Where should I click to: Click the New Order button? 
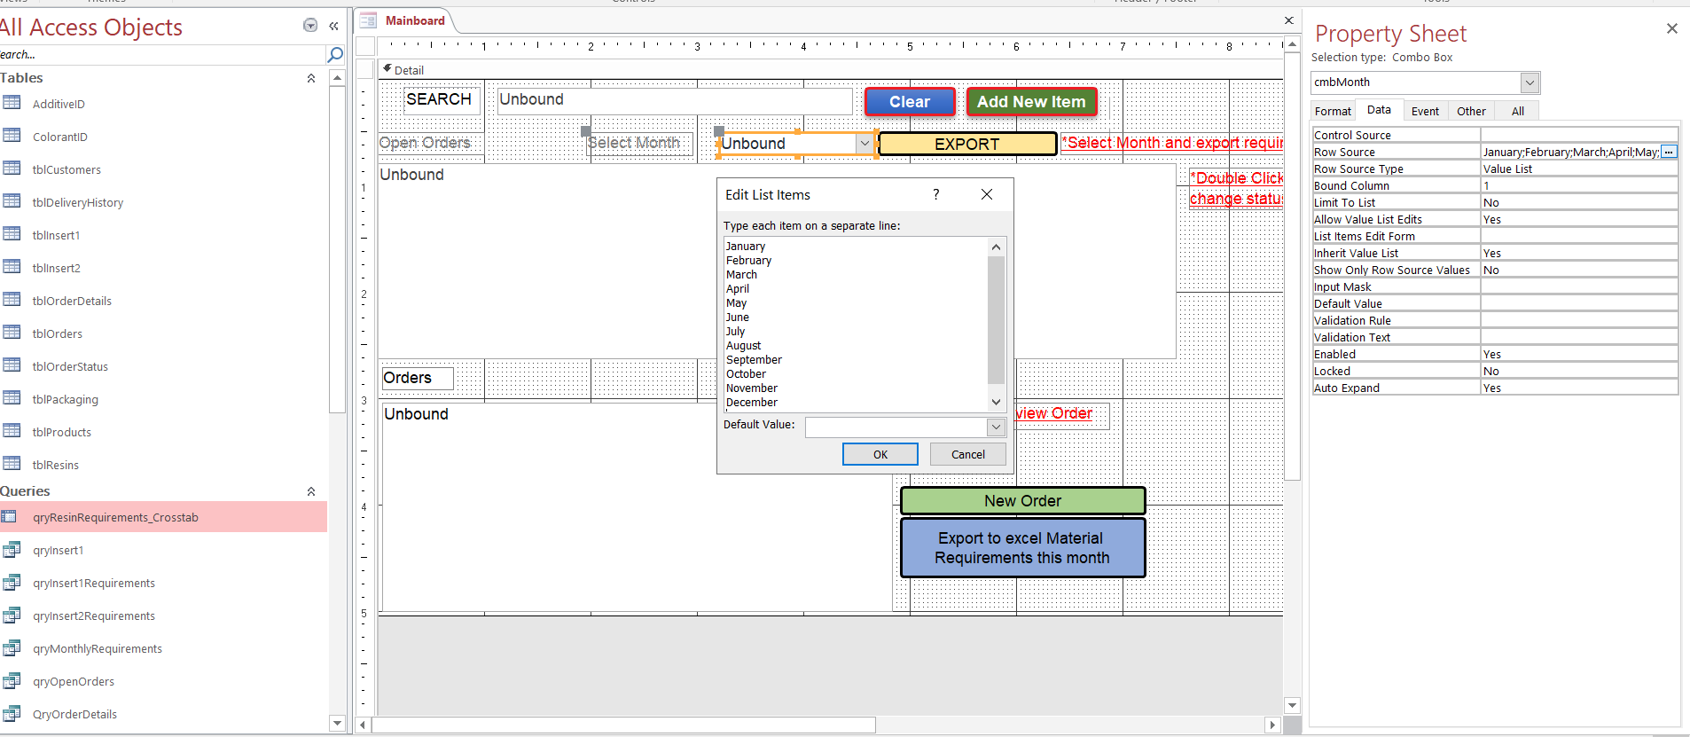point(1022,501)
